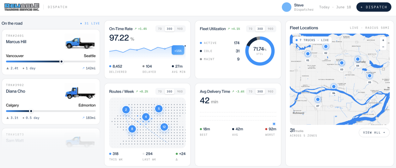Select truck marker 07 near Richmond
The height and width of the screenshot is (168, 396).
[318, 100]
